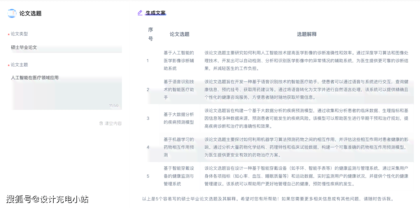Select topic 基于大数据分析的疾病预测模型
The width and height of the screenshot is (420, 208).
point(179,118)
